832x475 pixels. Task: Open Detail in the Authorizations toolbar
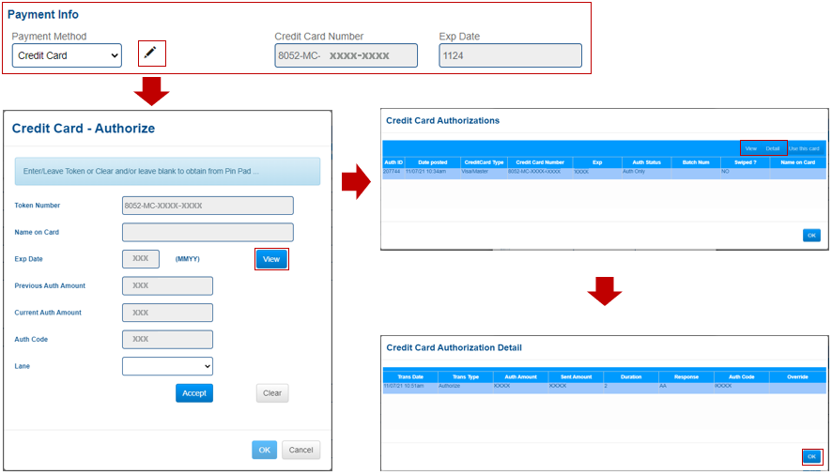tap(773, 148)
